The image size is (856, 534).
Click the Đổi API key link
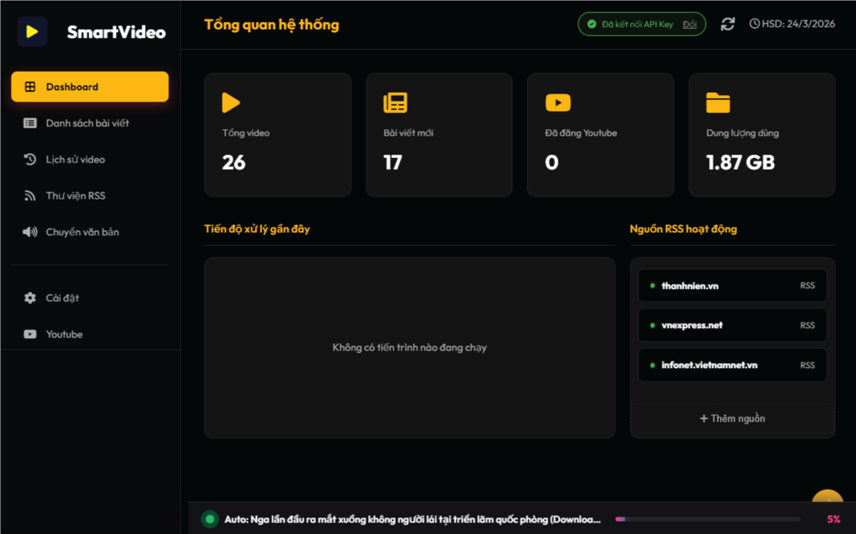[x=689, y=25]
